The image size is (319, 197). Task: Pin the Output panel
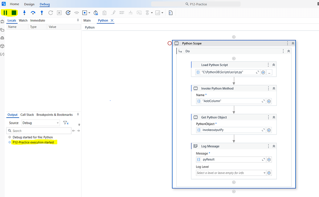78,115
